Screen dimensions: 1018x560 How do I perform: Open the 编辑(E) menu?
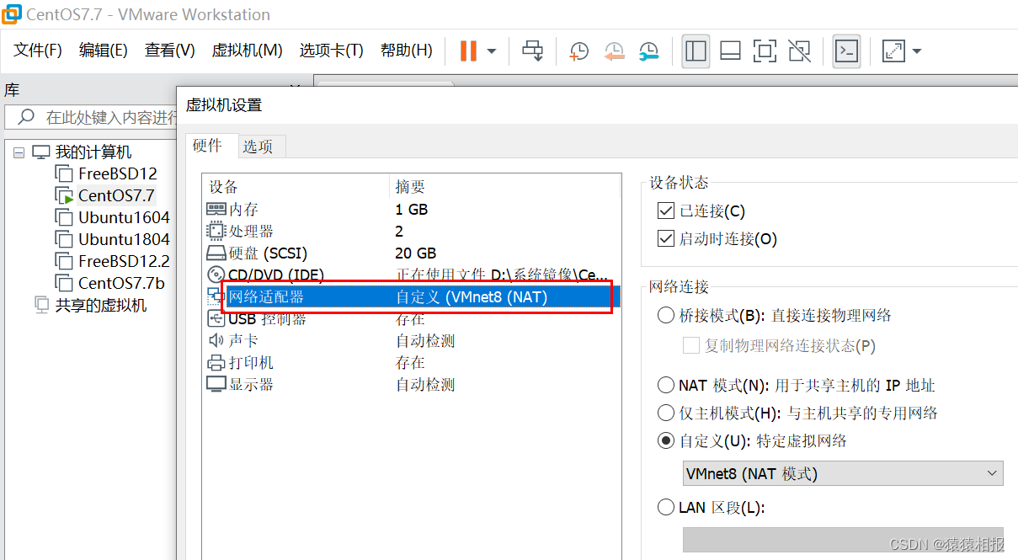[x=104, y=51]
